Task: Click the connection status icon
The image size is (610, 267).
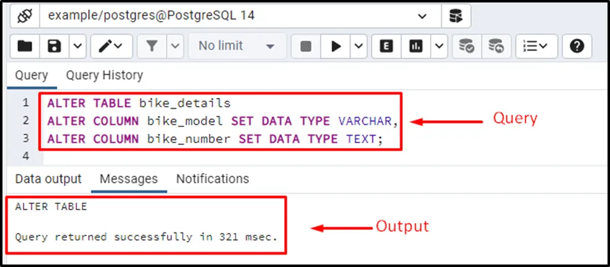Action: click(x=25, y=15)
